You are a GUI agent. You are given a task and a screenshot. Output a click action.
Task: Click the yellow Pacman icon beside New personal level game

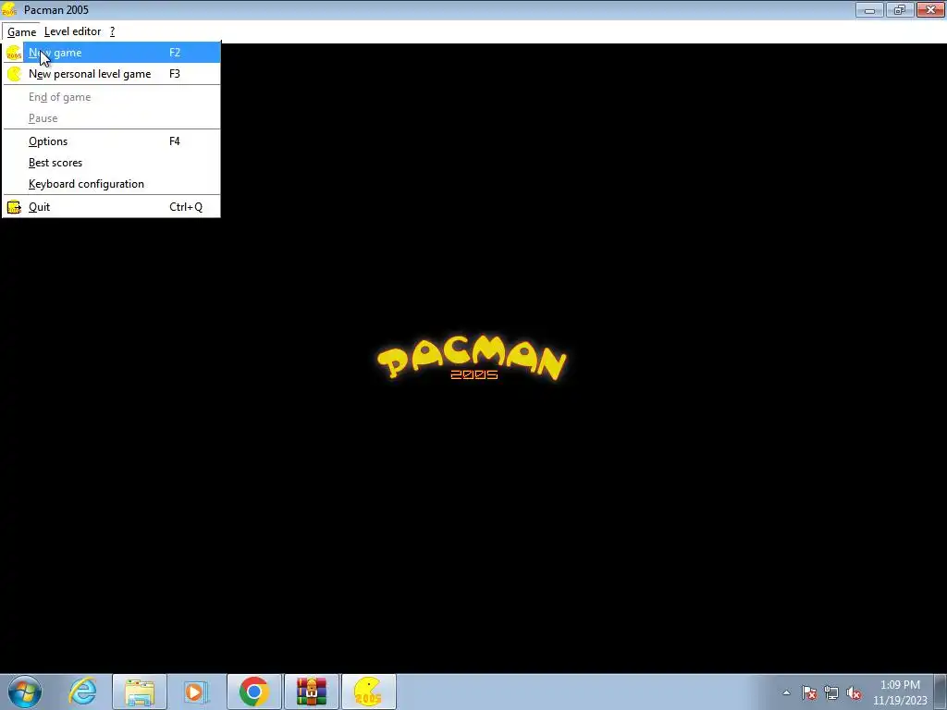point(13,74)
